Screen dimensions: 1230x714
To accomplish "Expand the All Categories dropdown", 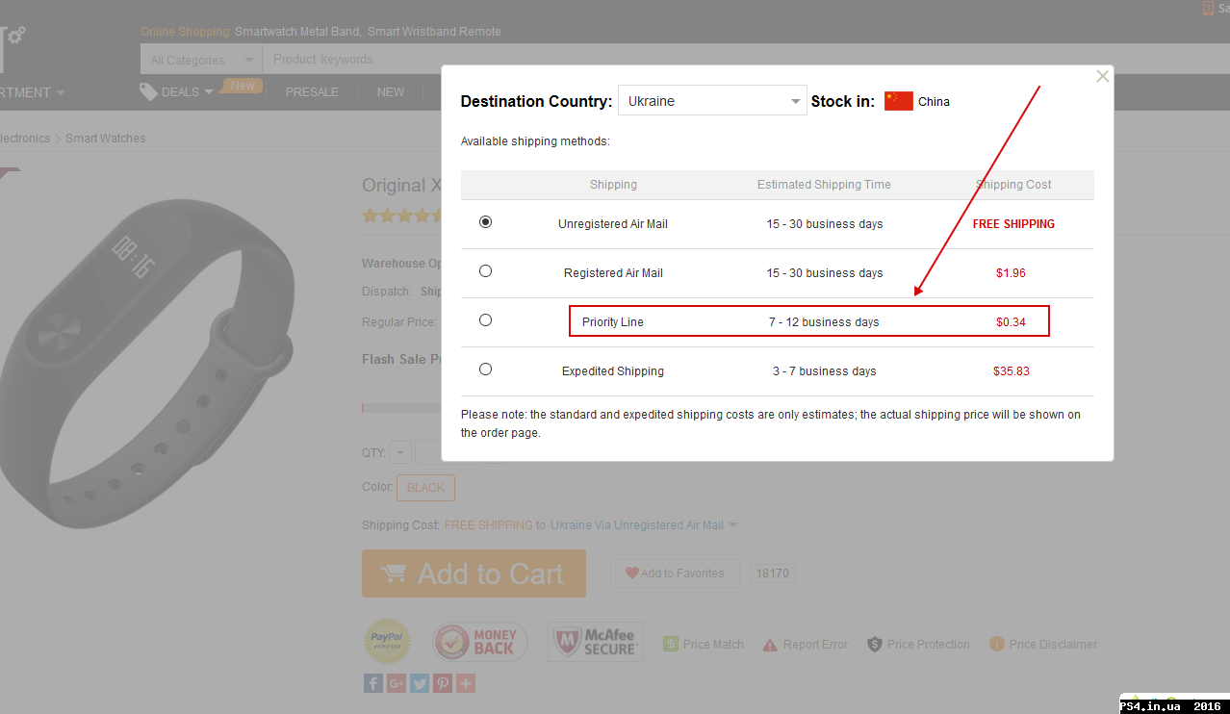I will tap(202, 60).
